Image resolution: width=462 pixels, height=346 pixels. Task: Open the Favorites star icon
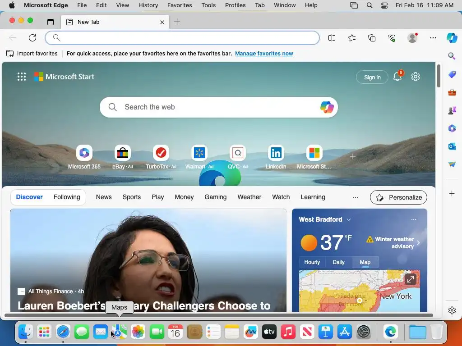pos(352,38)
